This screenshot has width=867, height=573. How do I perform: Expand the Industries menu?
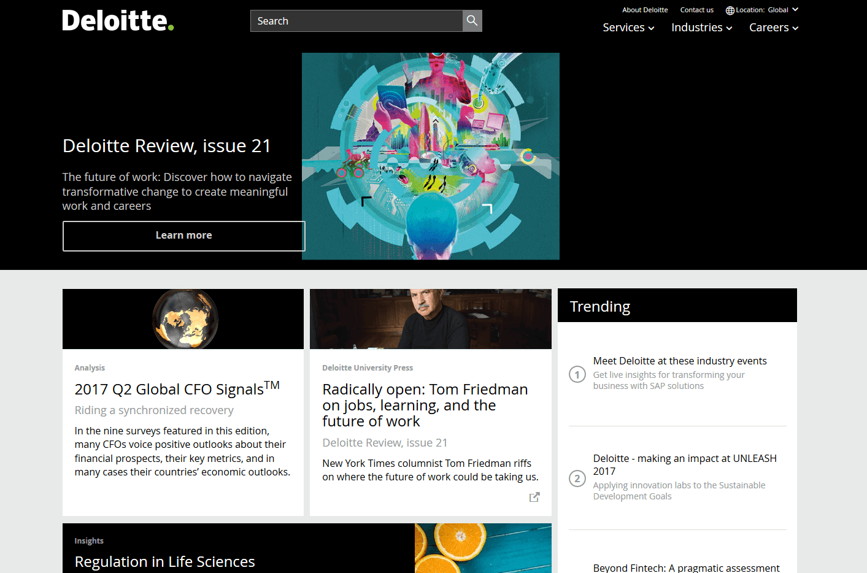coord(701,28)
